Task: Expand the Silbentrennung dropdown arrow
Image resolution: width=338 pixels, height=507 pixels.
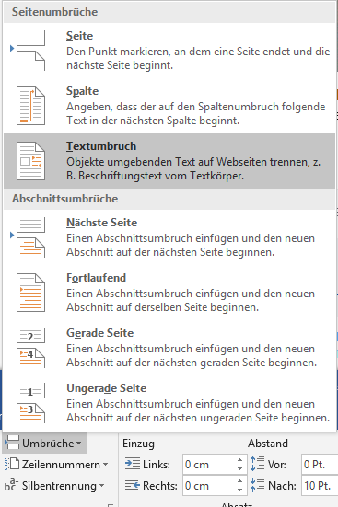Action: (x=101, y=486)
